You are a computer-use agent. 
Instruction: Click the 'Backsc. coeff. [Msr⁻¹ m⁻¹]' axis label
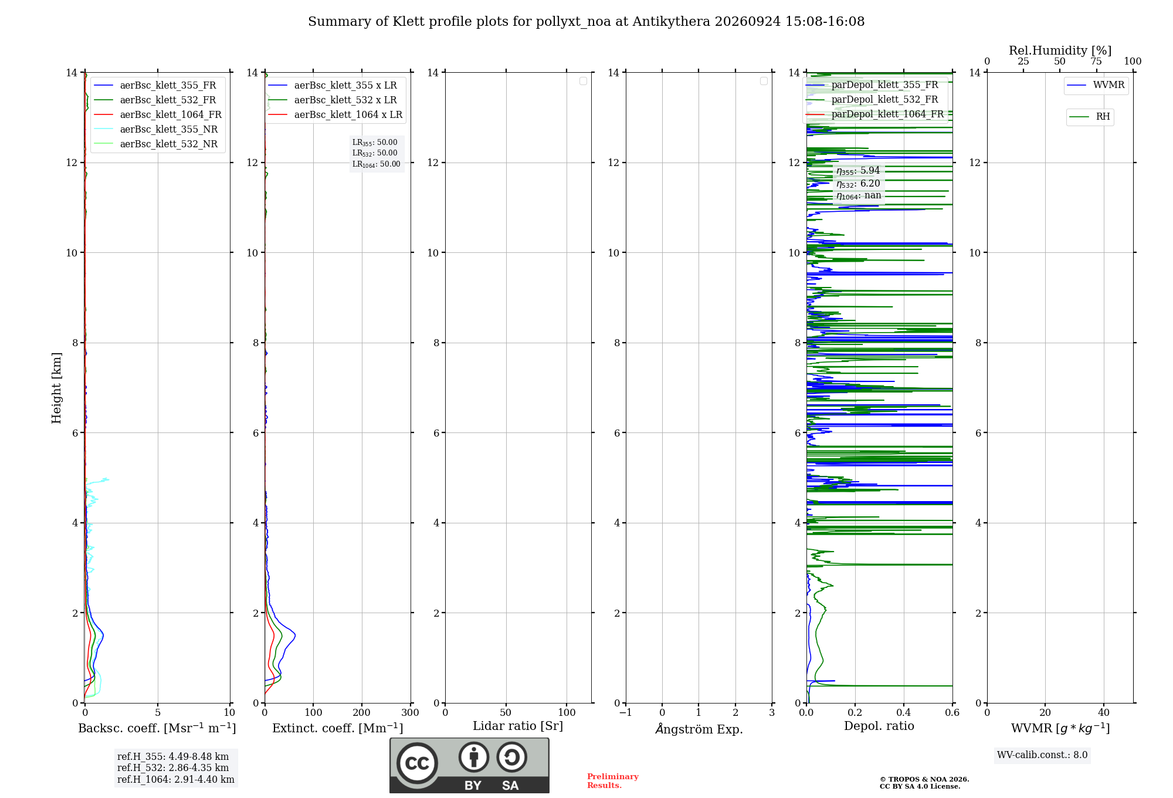pos(157,728)
